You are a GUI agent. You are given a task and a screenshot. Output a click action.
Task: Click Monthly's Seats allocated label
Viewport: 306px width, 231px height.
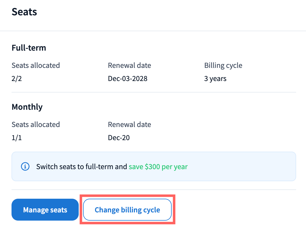(x=36, y=125)
